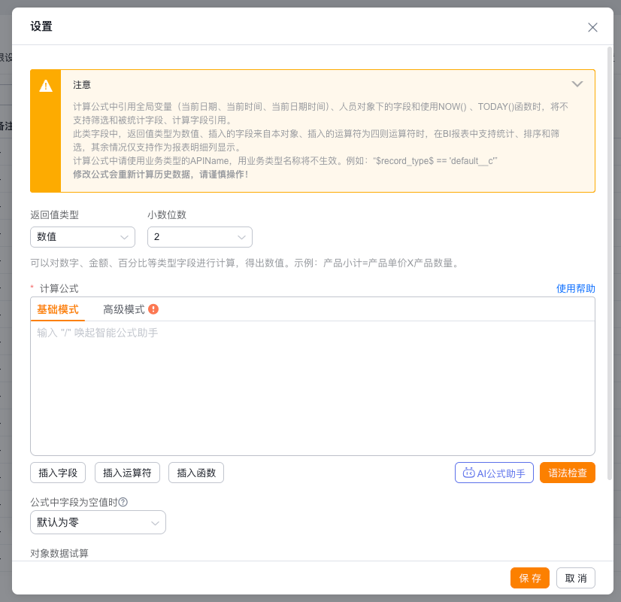
Task: Click the help icon next to 公式中字段为空值时
Action: pos(123,502)
